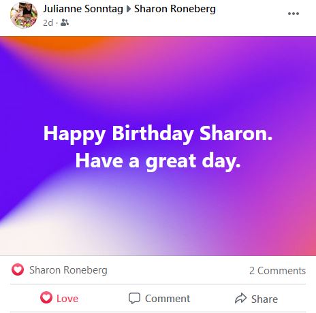This screenshot has width=316, height=313.
Task: Open the three-dot post options menu
Action: click(x=294, y=14)
